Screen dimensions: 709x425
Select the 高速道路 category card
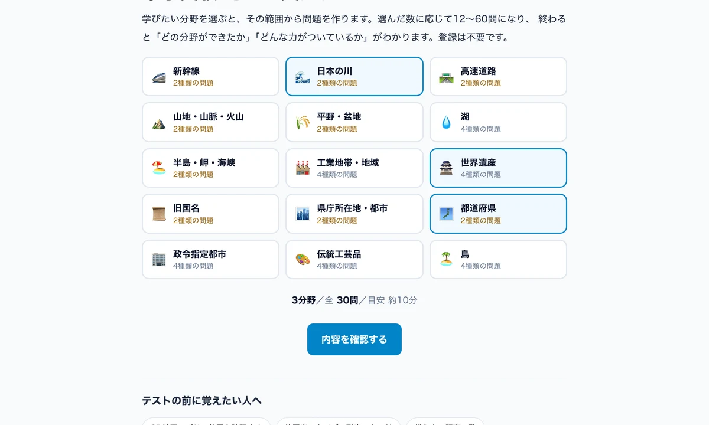pos(498,77)
